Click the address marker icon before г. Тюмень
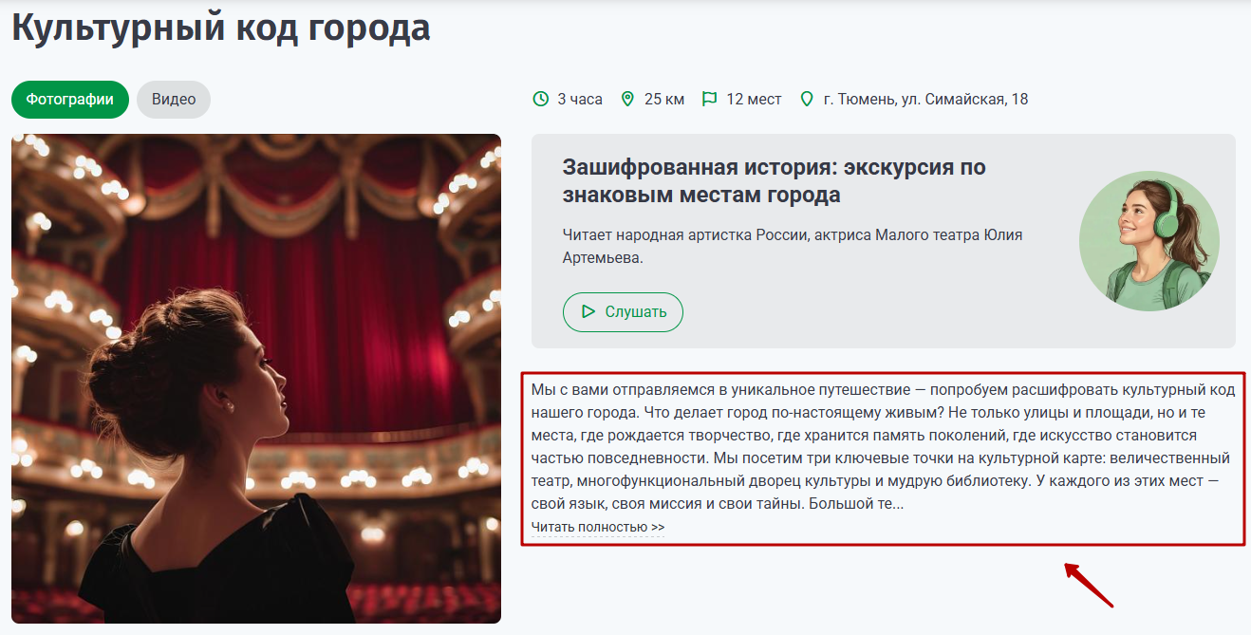 (808, 99)
